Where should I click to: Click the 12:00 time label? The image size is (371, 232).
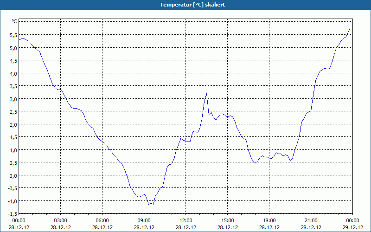(x=186, y=221)
